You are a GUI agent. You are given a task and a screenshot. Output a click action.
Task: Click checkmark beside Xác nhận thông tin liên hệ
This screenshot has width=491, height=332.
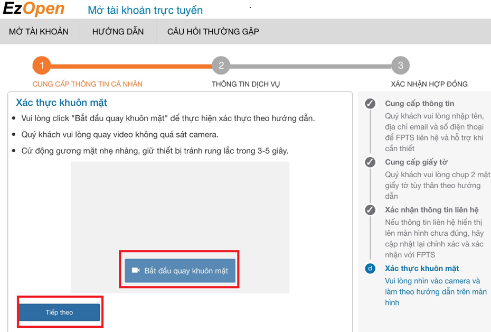point(370,210)
